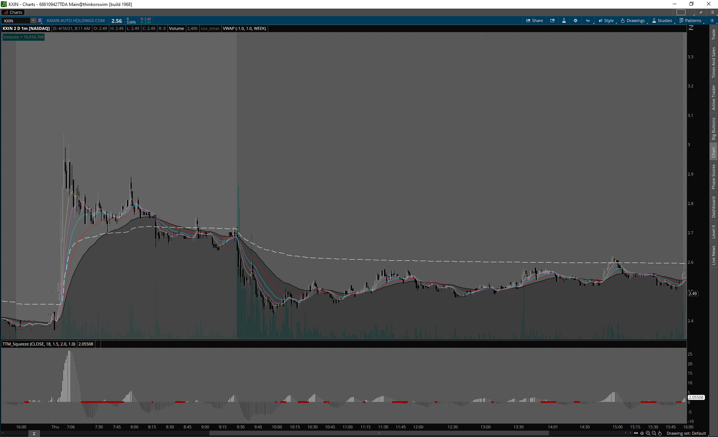Open the chart settings gear icon
This screenshot has width=718, height=437.
576,21
